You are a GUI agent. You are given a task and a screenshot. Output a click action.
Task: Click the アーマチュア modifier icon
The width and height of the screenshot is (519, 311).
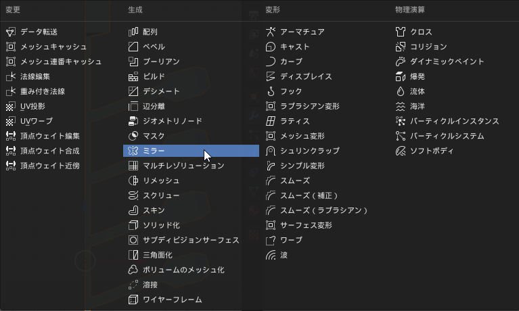(271, 32)
